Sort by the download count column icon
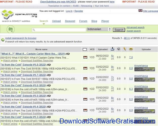 pos(112,49)
